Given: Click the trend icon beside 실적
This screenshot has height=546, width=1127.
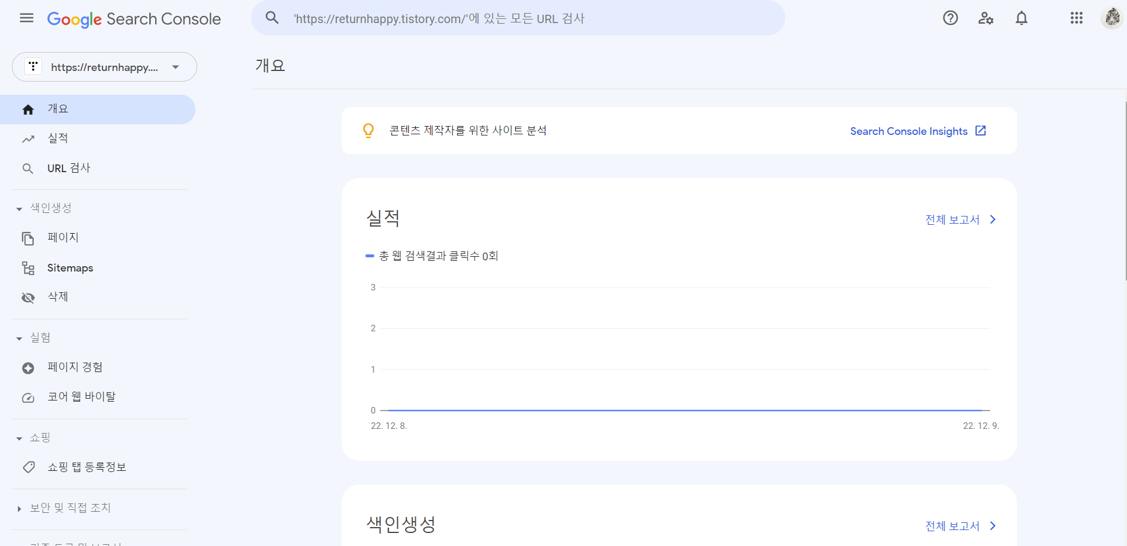Looking at the screenshot, I should tap(28, 139).
